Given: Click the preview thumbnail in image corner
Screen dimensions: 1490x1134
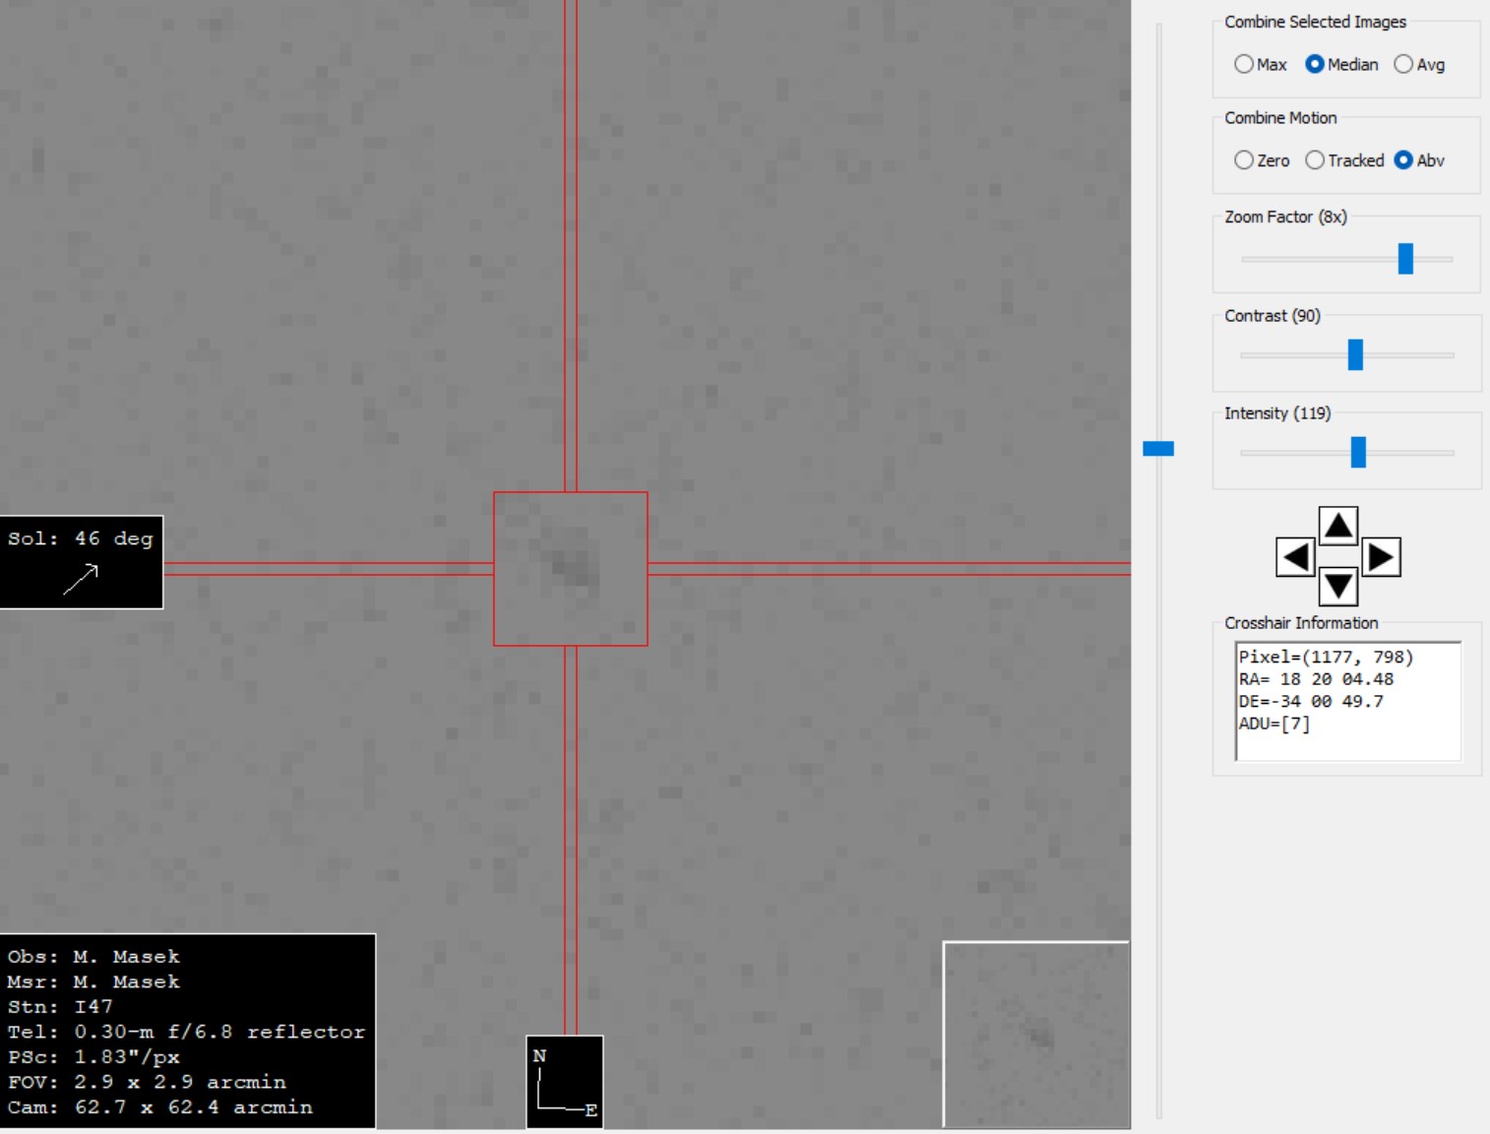Looking at the screenshot, I should coord(1035,1034).
